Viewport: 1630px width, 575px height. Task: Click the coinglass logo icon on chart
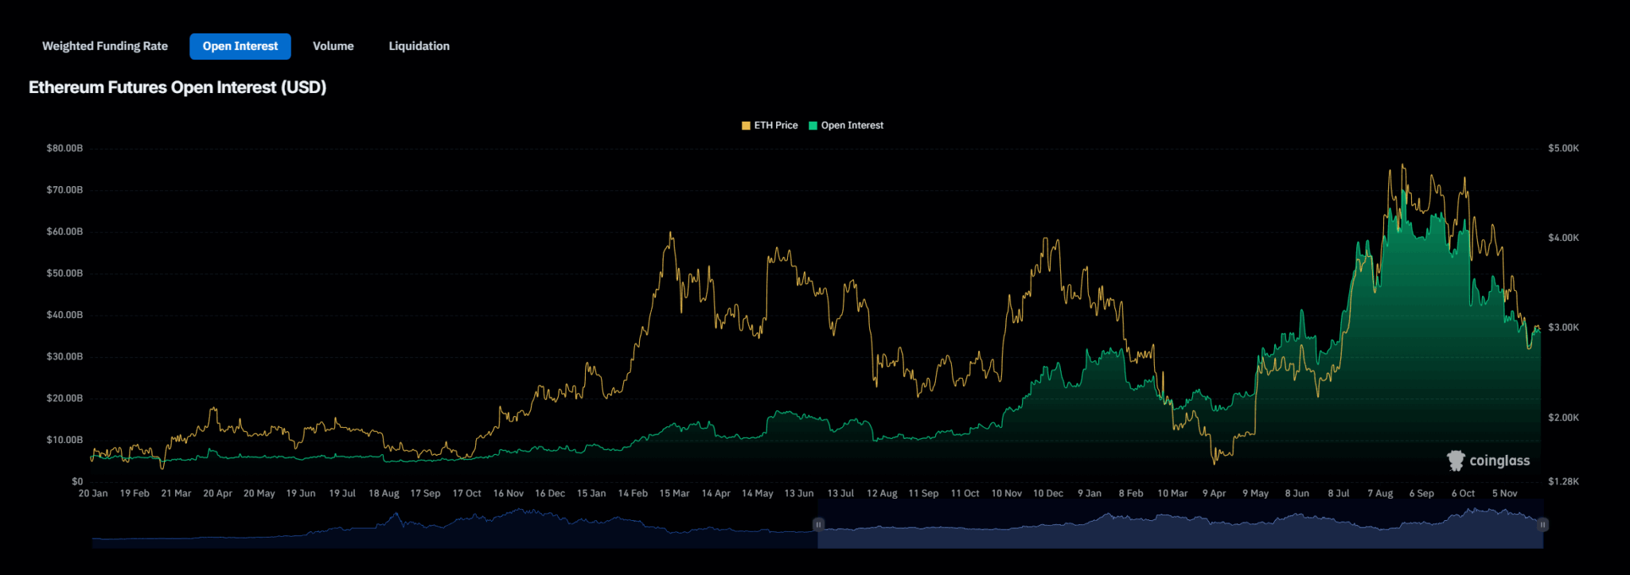tap(1456, 460)
